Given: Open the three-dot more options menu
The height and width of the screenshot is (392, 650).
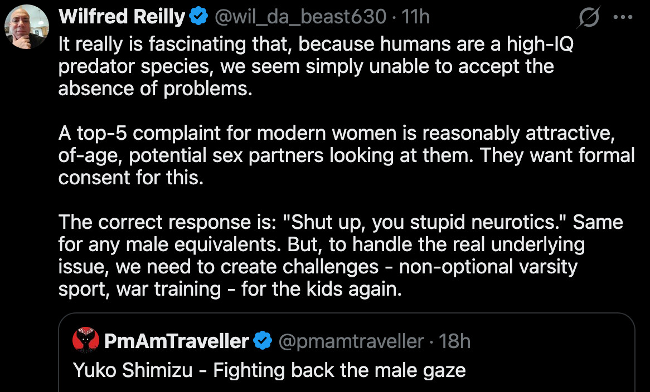Looking at the screenshot, I should pos(623,17).
